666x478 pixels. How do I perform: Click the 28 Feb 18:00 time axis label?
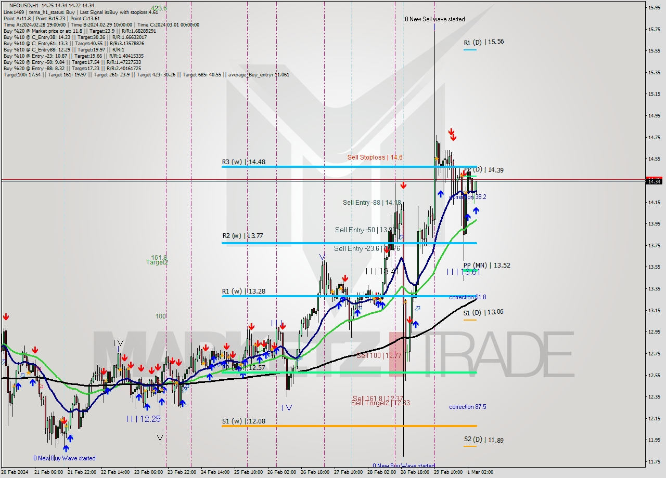click(414, 472)
